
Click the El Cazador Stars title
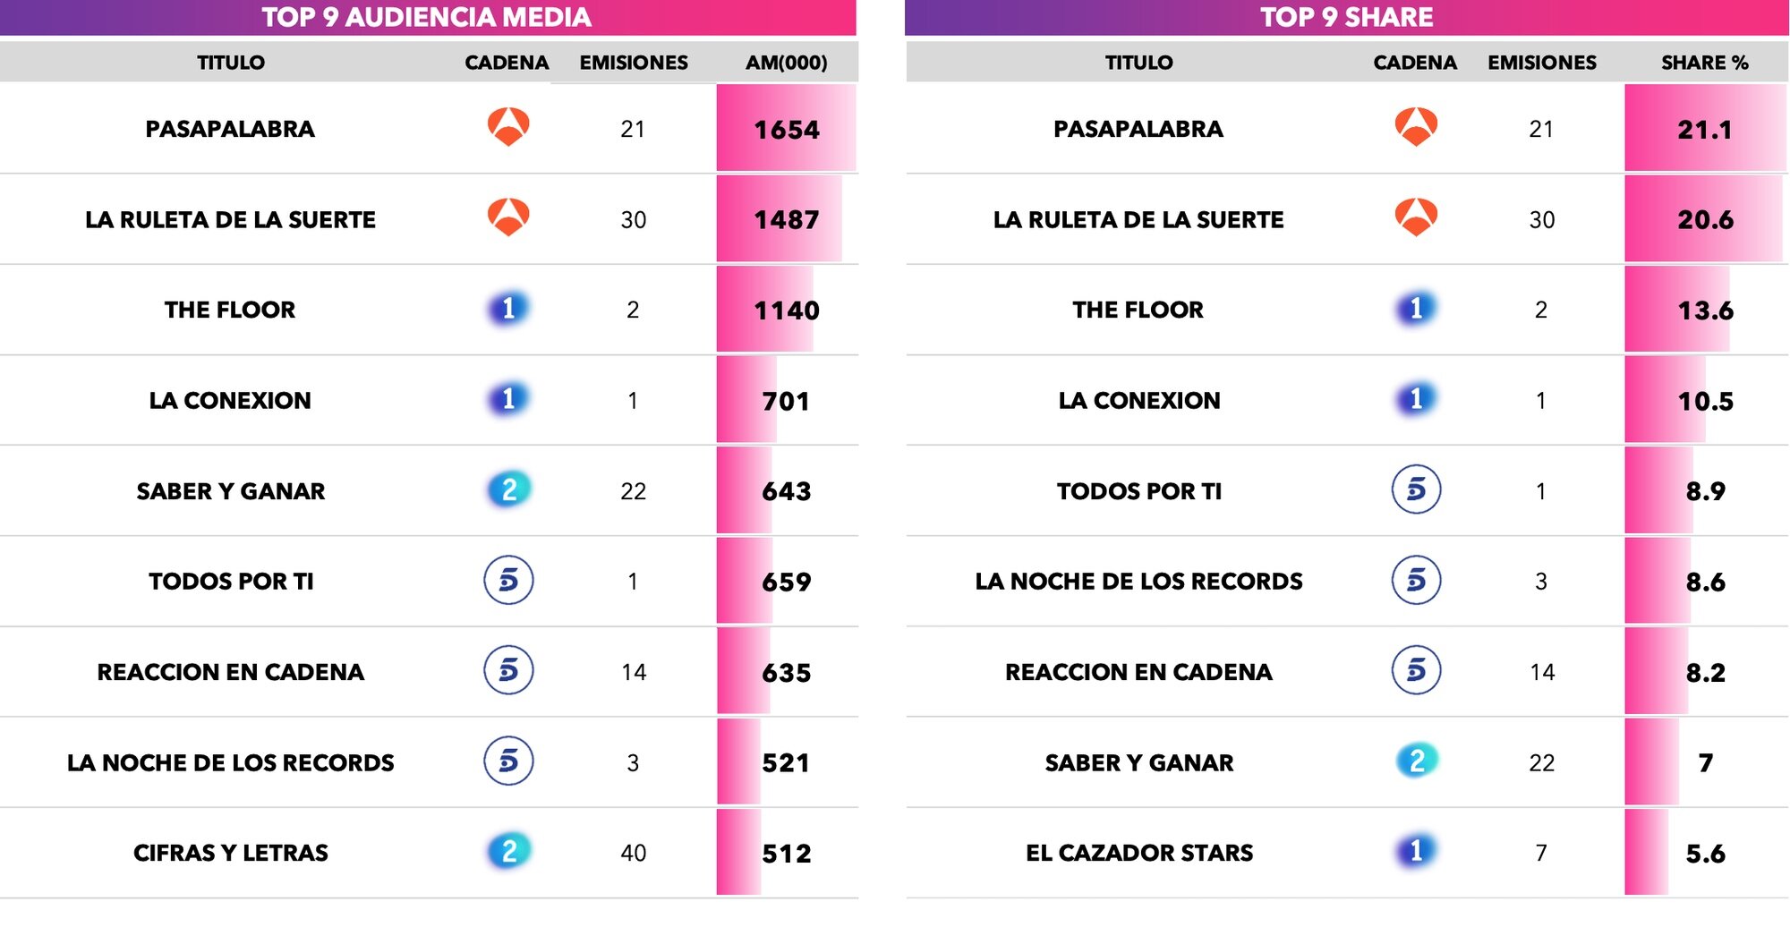click(x=1138, y=853)
